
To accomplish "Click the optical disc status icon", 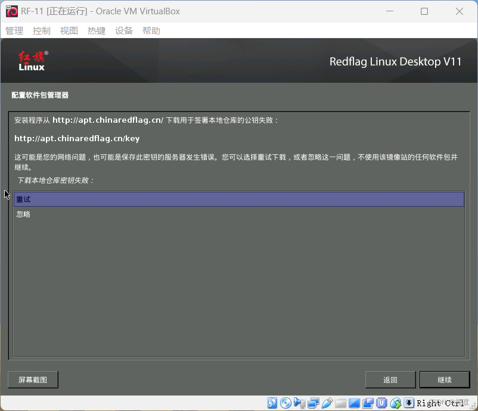I will (x=285, y=403).
